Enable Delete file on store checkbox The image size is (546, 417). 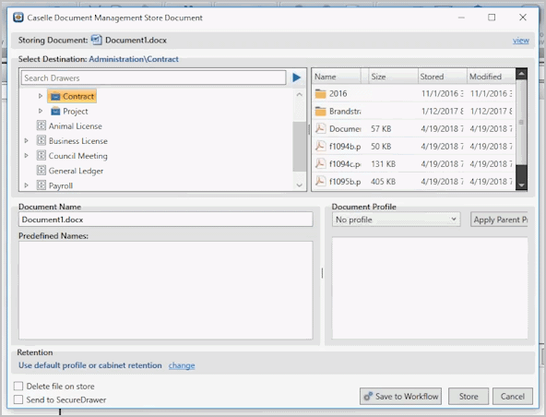pos(18,386)
